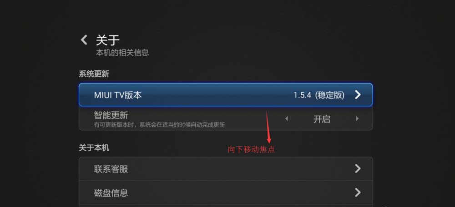Open the chevron on 联系客服 row

click(x=358, y=168)
